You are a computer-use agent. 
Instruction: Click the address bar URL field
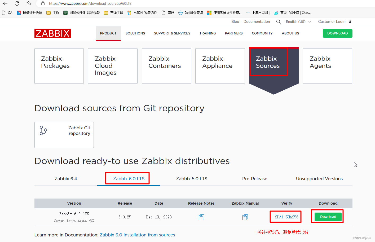point(90,3)
